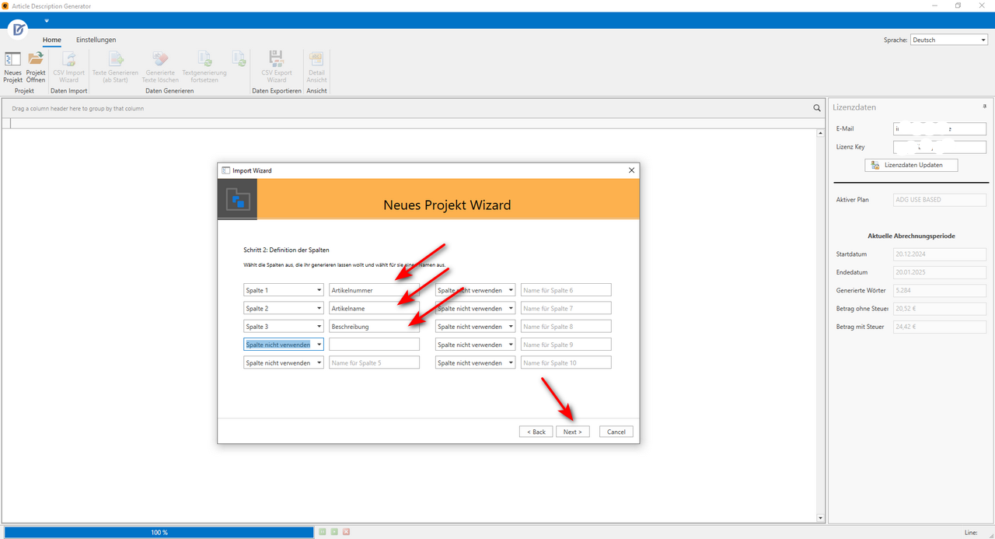Click Generierte Wörter value 5.284
This screenshot has height=539, width=995.
tap(940, 290)
